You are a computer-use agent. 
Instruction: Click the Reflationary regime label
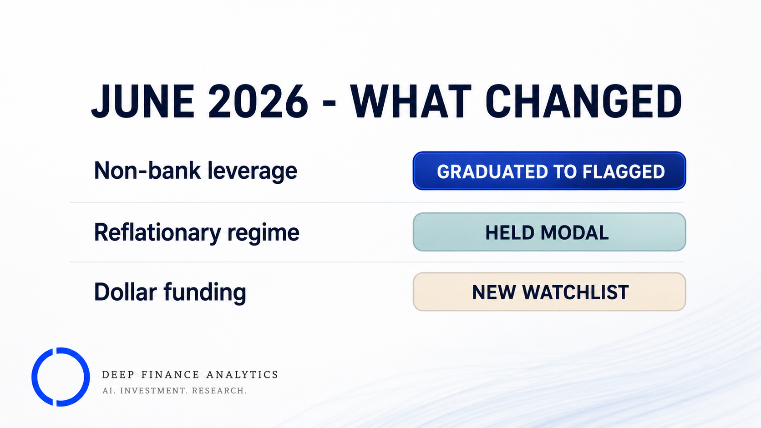point(197,233)
